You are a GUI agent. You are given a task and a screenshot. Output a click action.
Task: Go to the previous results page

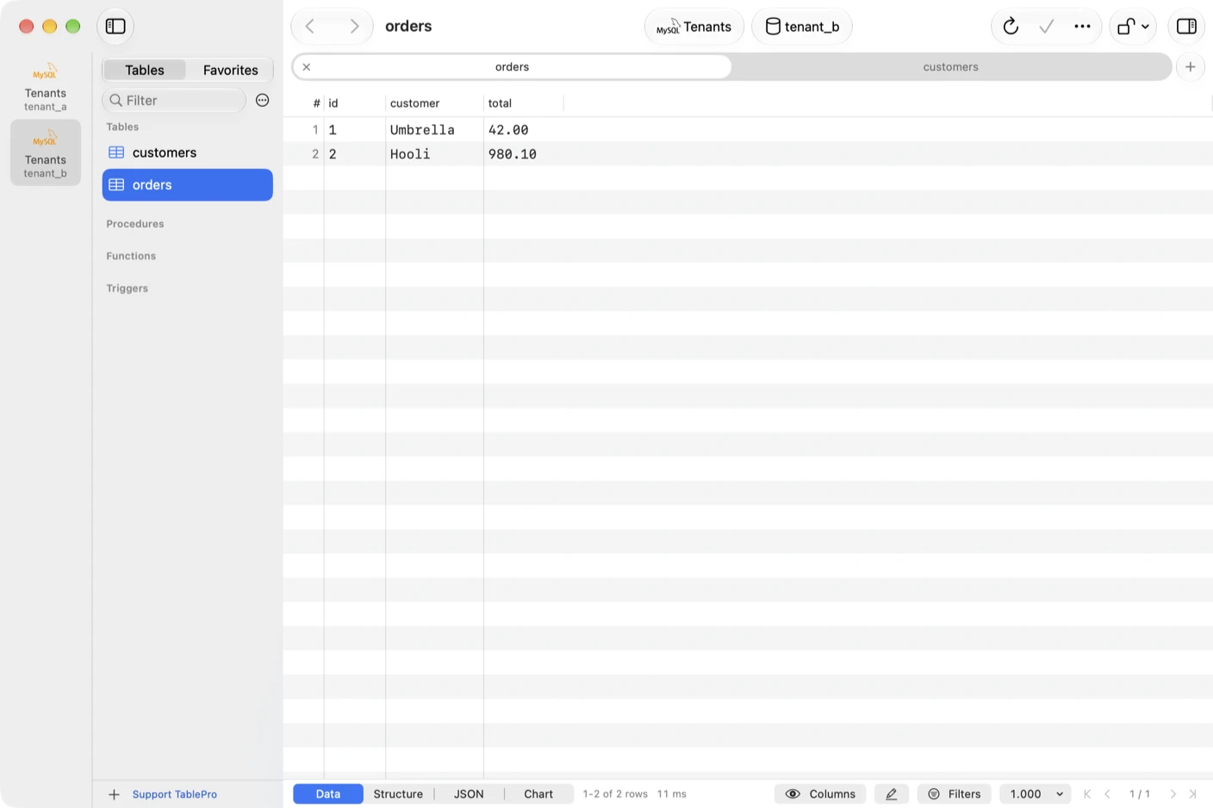point(1107,794)
